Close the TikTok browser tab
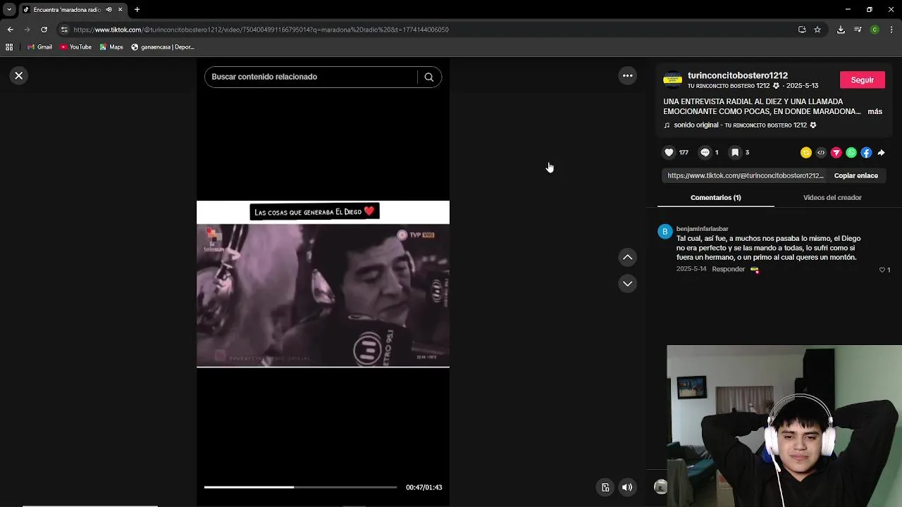 (x=120, y=10)
